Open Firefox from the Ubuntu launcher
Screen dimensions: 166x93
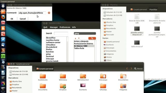tap(3, 17)
